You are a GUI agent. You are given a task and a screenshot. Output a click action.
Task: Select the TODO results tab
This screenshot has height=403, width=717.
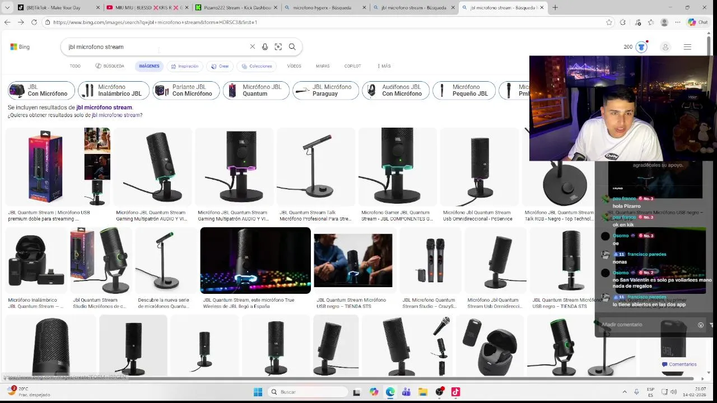pyautogui.click(x=75, y=66)
